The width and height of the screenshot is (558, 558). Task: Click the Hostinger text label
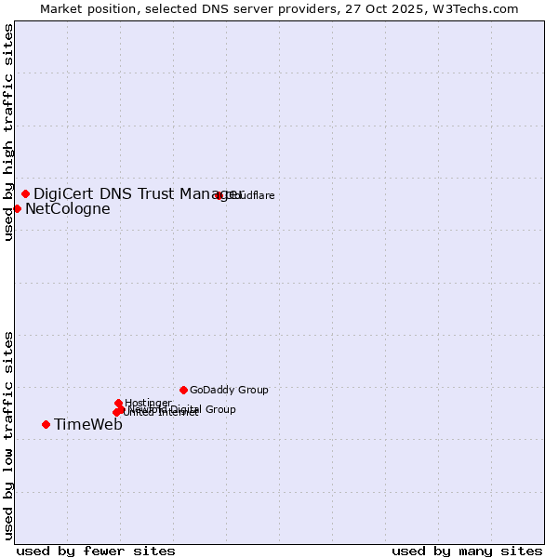tap(148, 403)
